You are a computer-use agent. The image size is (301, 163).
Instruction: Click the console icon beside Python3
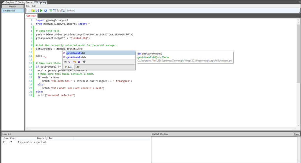coord(63,11)
